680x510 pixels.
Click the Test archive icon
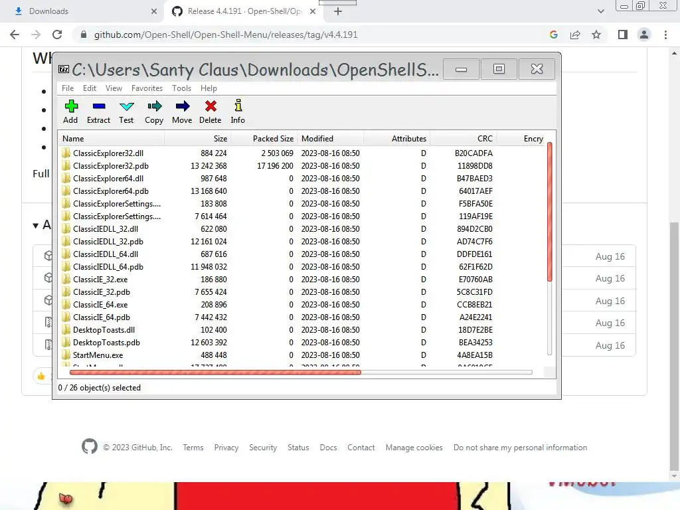click(127, 106)
